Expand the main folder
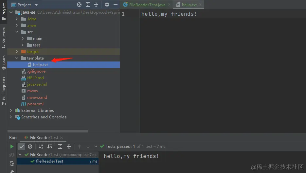 click(x=23, y=38)
